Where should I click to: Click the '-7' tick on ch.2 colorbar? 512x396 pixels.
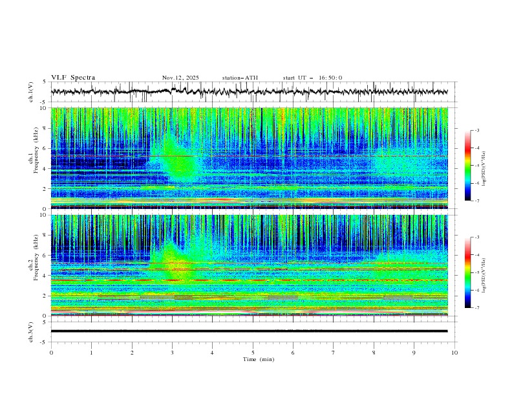tap(476, 308)
